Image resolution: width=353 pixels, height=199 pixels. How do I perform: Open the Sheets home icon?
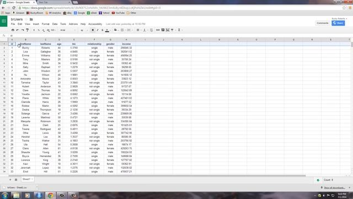(4, 21)
